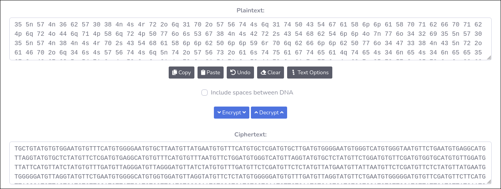This screenshot has height=189, width=501.
Task: Click the "Plaintext:" heading label
Action: [x=250, y=10]
